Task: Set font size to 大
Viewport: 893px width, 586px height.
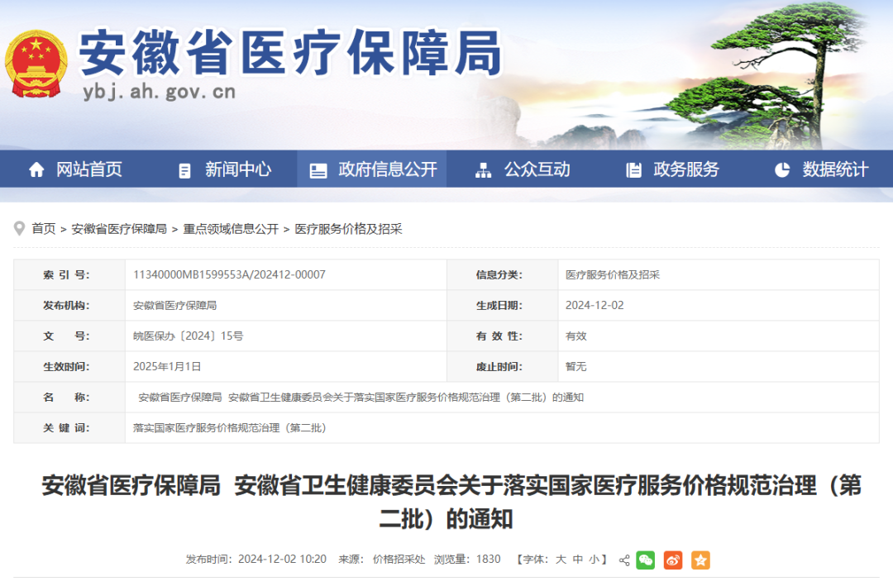Action: tap(561, 560)
